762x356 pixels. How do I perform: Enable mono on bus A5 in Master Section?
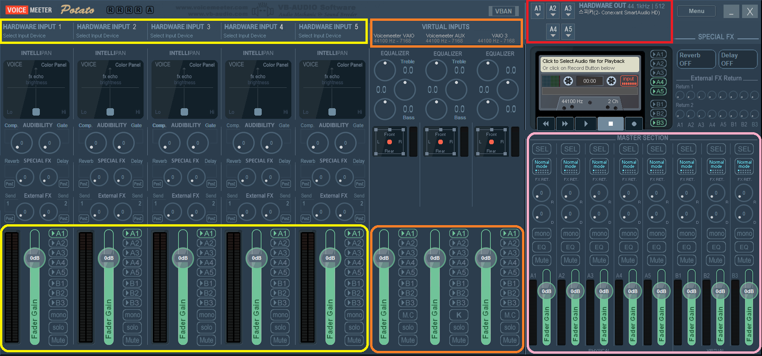click(x=657, y=234)
